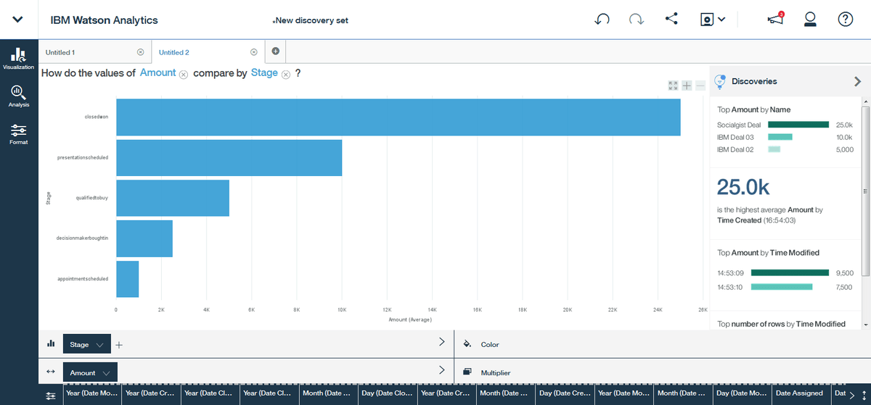Click the fit-to-screen chart icon
This screenshot has width=871, height=405.
pyautogui.click(x=673, y=85)
